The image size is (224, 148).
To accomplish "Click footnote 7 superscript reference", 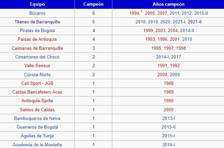I will (x=141, y=12).
